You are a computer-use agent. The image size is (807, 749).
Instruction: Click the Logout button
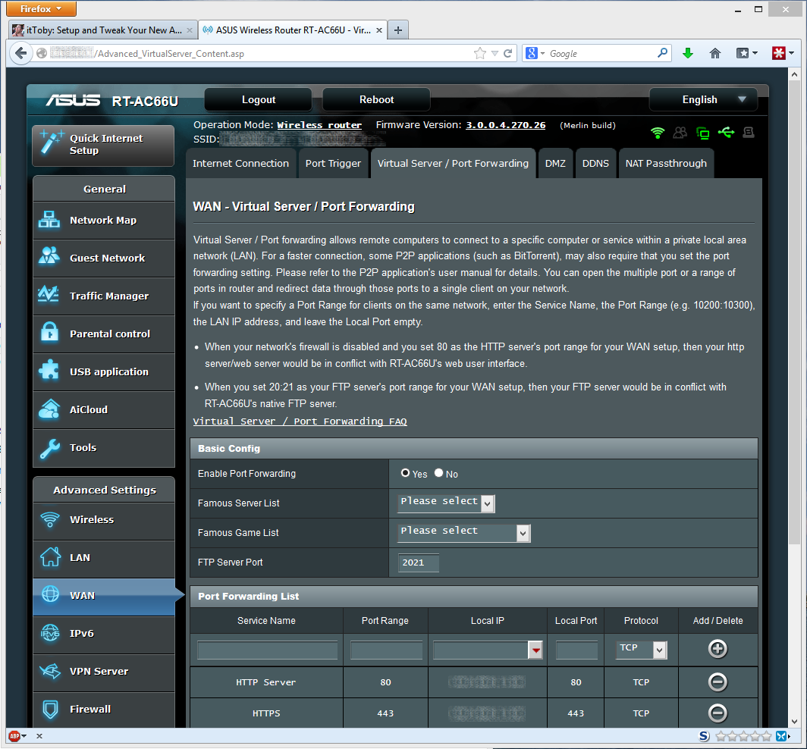tap(259, 100)
